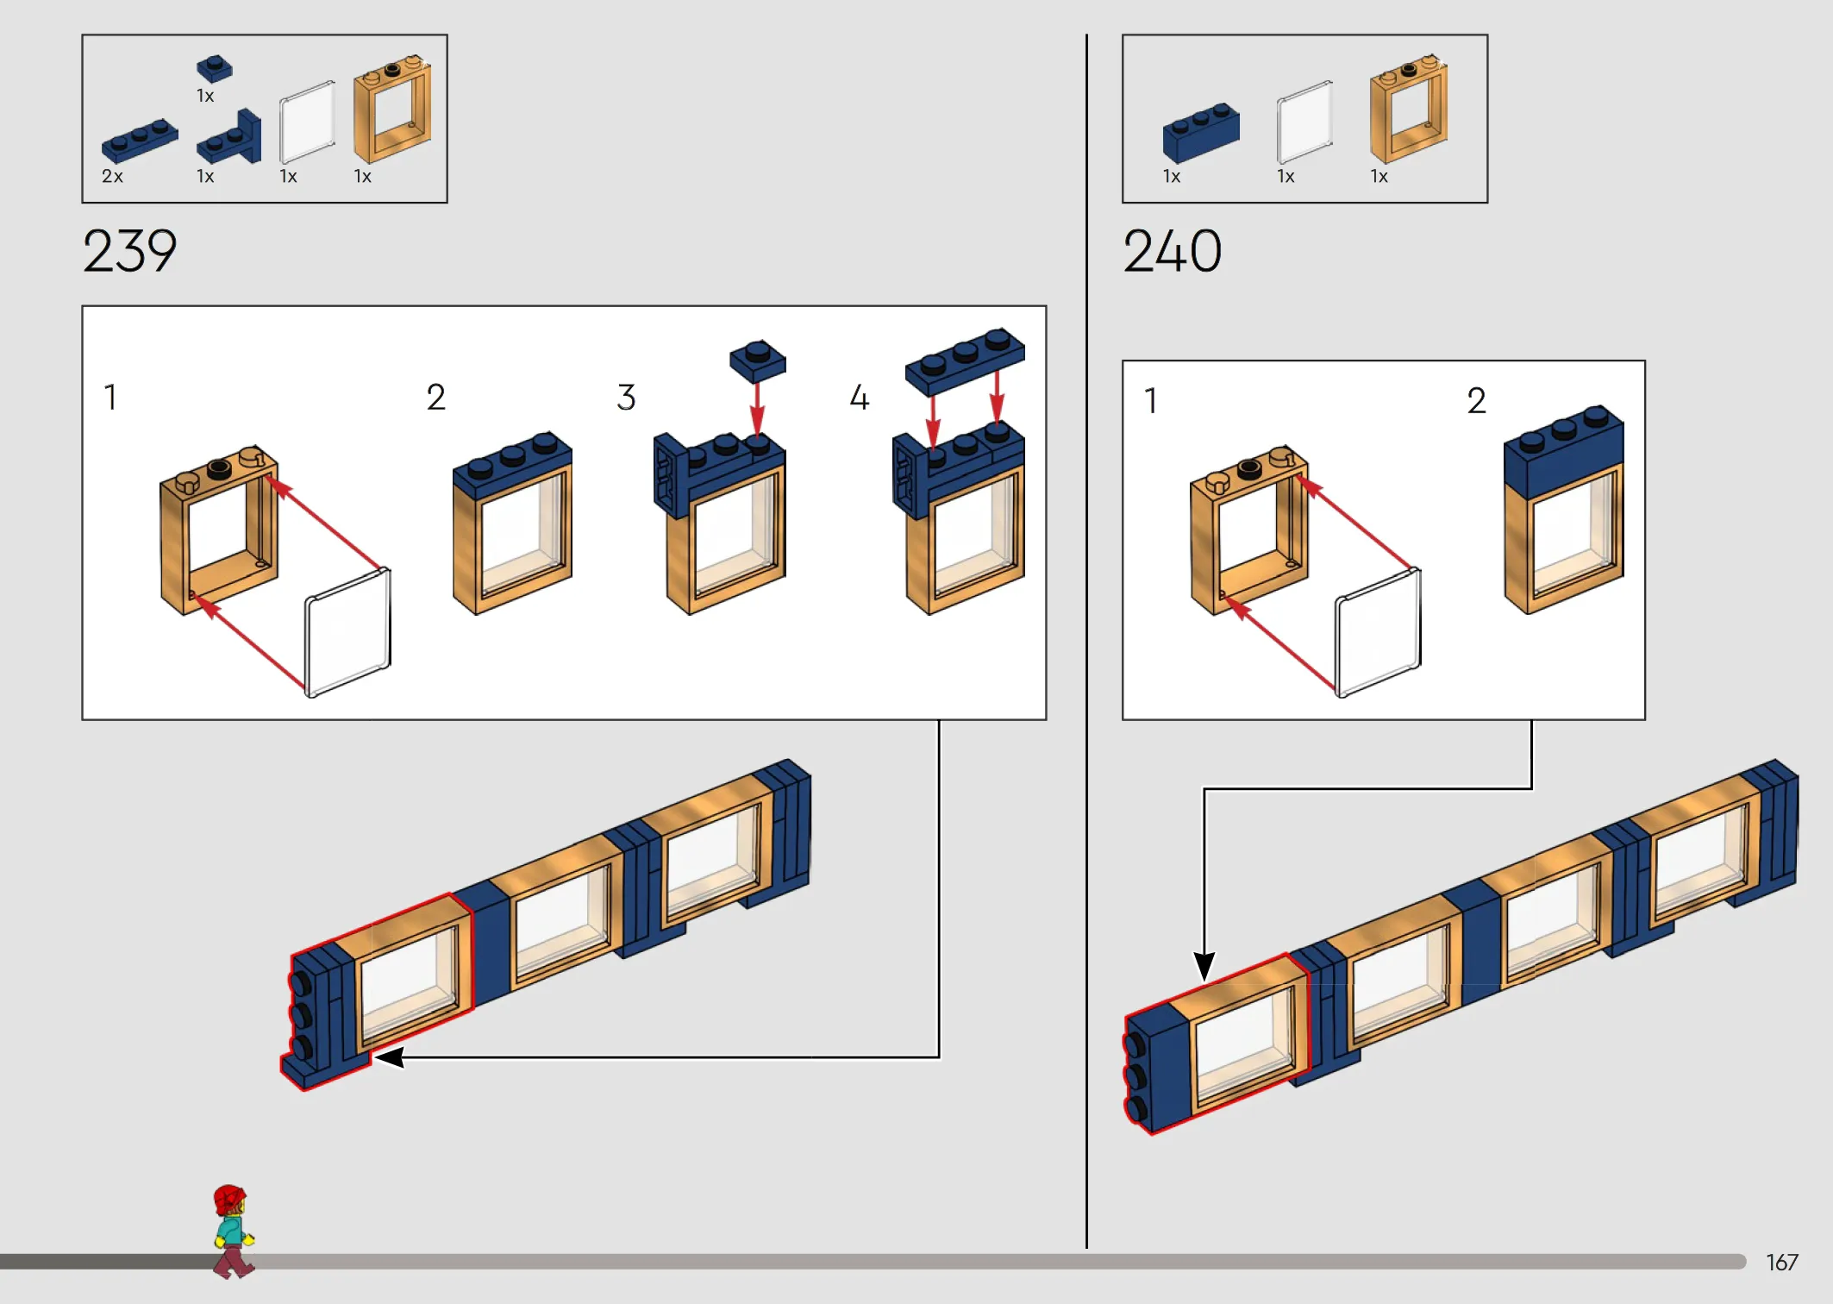Click the dark blue 1x3 brick in step 240 parts
The width and height of the screenshot is (1833, 1304).
click(x=1201, y=133)
